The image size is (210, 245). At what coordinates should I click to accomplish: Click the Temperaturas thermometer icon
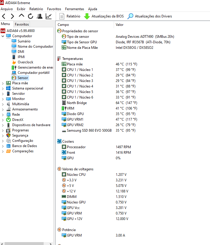(x=59, y=59)
